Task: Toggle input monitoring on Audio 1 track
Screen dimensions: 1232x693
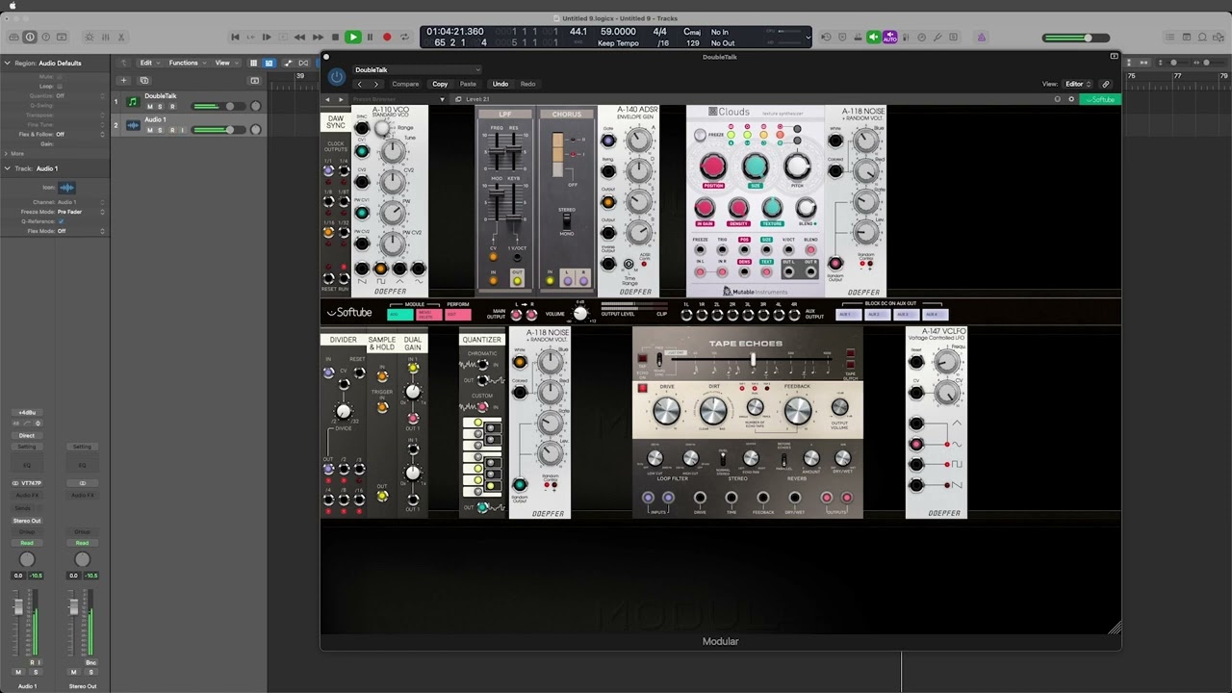Action: (184, 130)
